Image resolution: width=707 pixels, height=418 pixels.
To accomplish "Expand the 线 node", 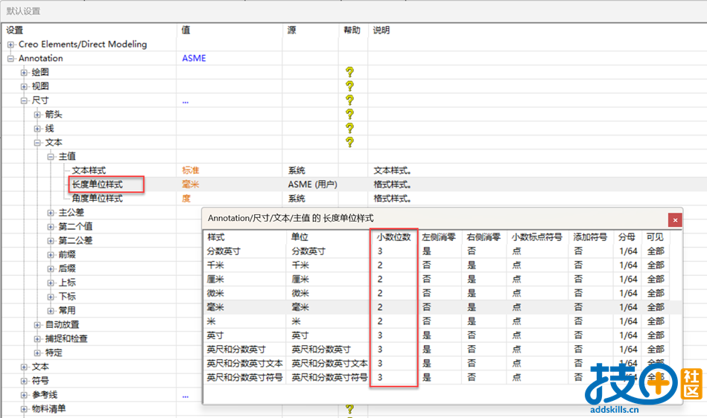I will coord(37,129).
